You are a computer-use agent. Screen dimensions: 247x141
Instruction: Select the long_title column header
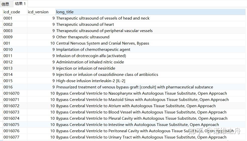(65, 12)
